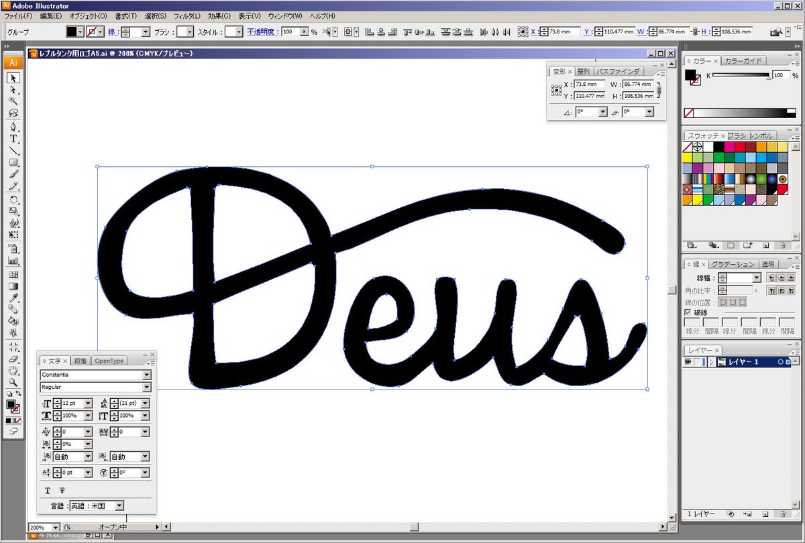This screenshot has width=805, height=543.
Task: Switch to the OpenType tab
Action: [109, 361]
